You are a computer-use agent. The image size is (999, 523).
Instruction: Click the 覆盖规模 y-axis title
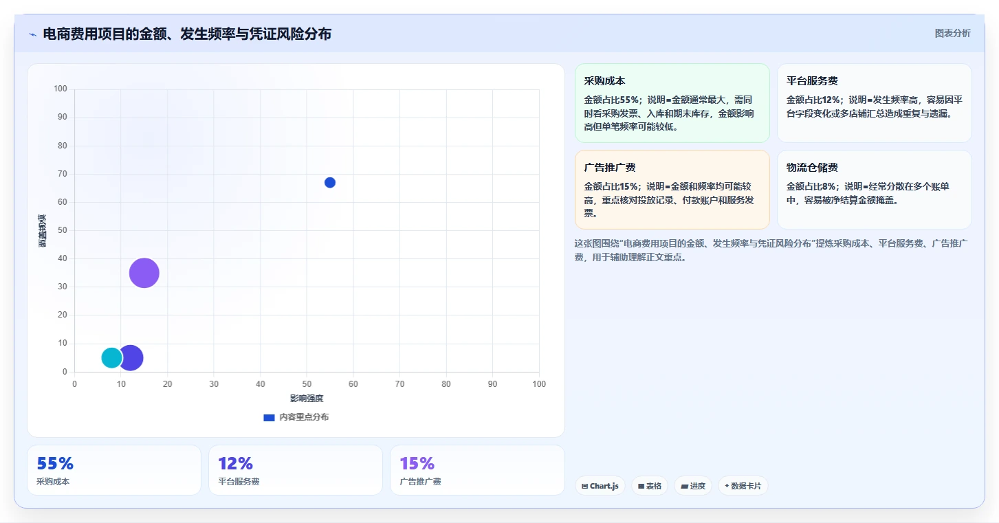coord(43,231)
